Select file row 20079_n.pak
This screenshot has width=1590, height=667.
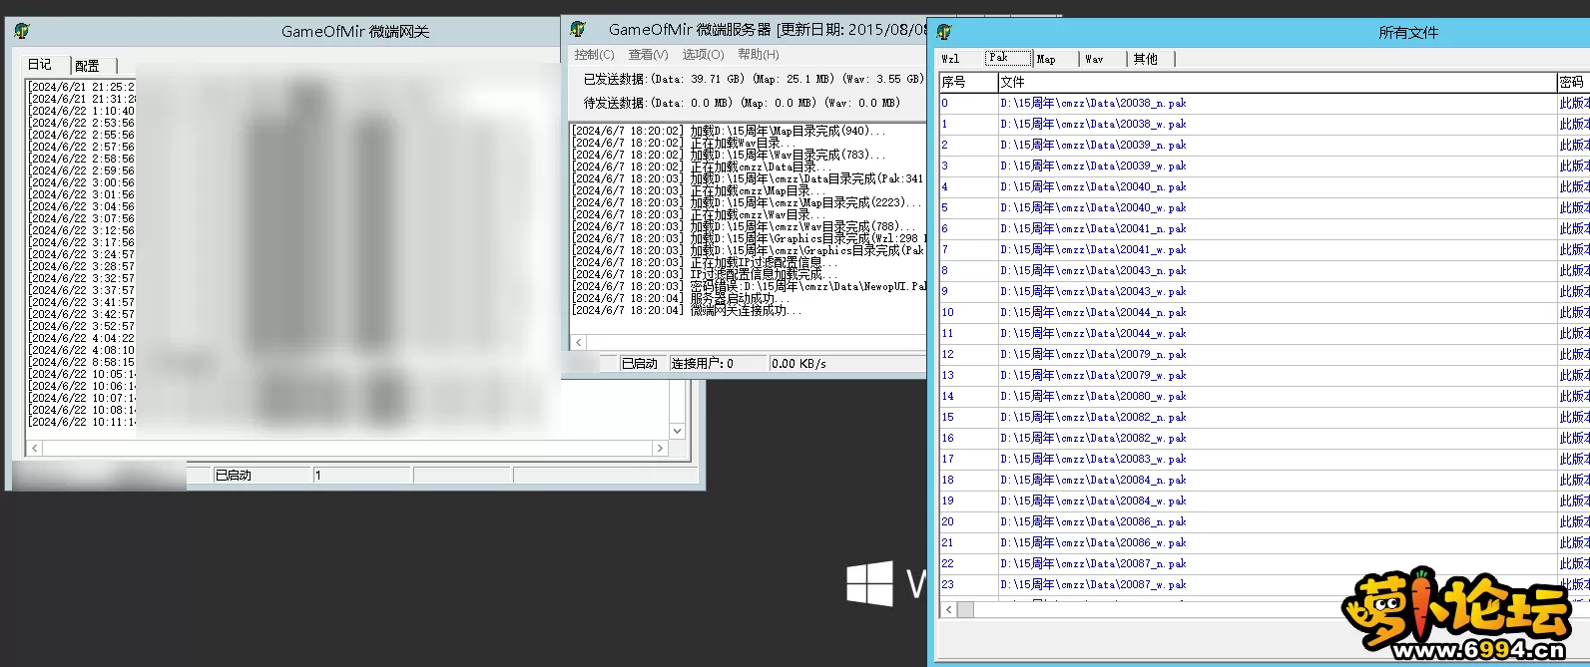click(1264, 354)
